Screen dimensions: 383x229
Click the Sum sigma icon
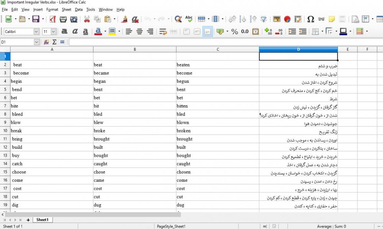click(54, 42)
